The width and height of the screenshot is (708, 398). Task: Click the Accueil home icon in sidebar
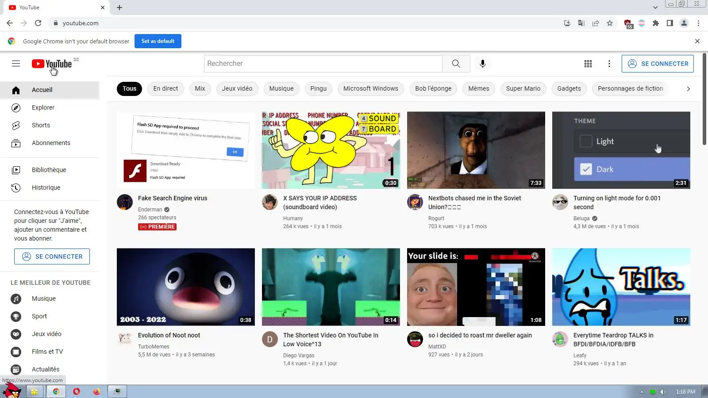(x=16, y=90)
